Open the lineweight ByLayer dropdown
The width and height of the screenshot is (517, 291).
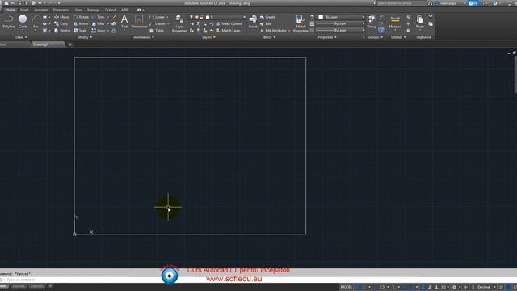pyautogui.click(x=340, y=23)
